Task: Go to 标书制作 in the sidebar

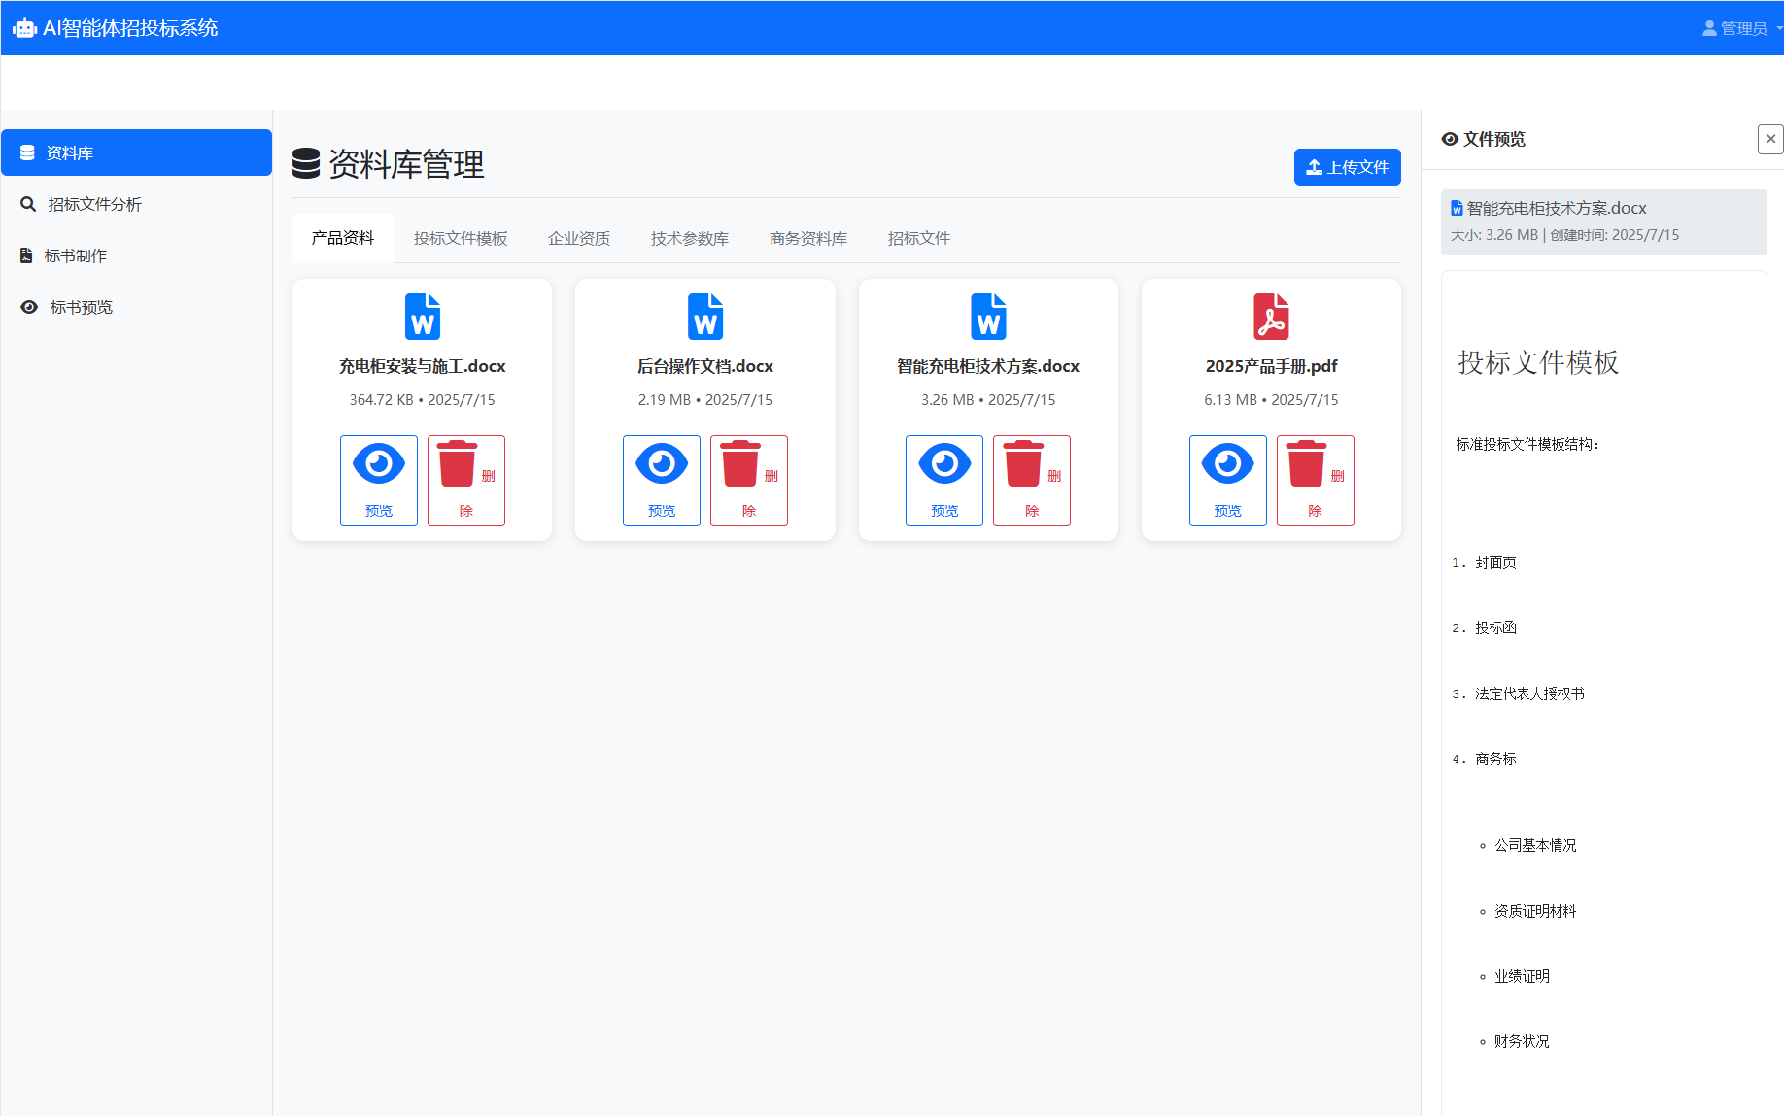Action: (x=76, y=255)
